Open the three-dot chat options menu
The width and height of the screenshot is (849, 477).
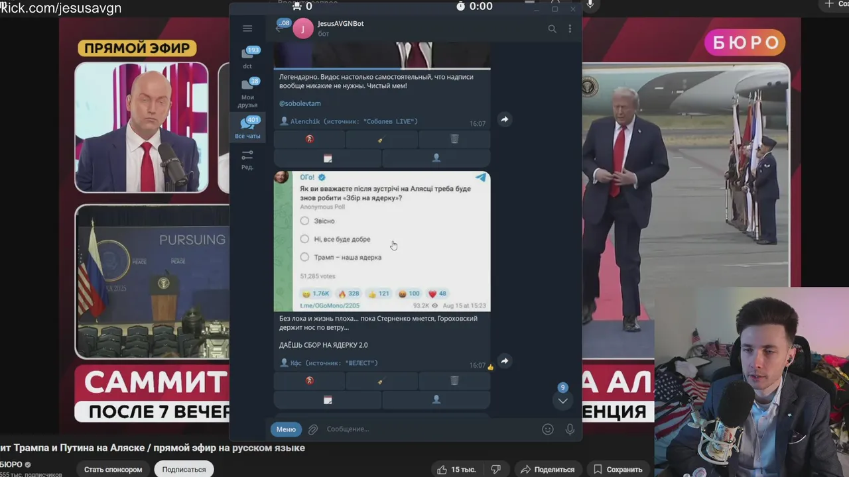tap(570, 28)
